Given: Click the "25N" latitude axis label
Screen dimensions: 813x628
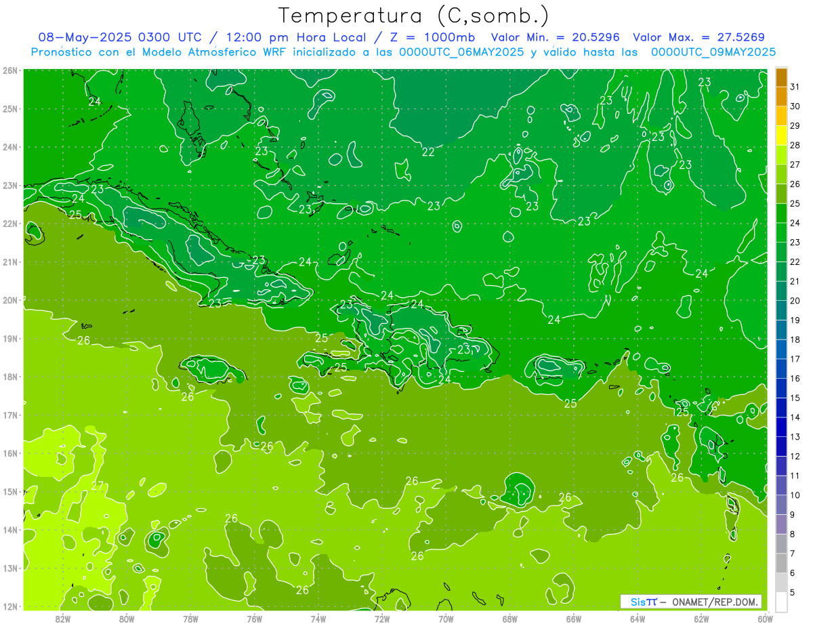Looking at the screenshot, I should coord(10,108).
